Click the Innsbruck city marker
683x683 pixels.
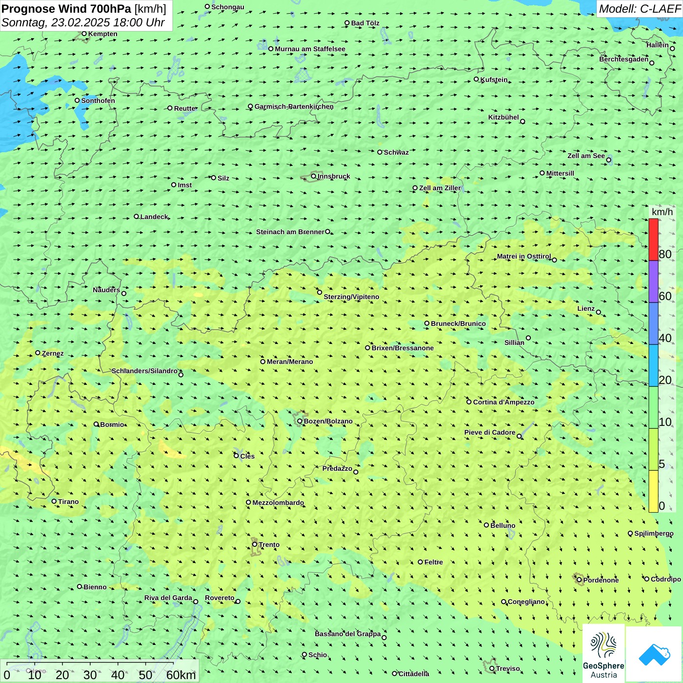(x=314, y=176)
